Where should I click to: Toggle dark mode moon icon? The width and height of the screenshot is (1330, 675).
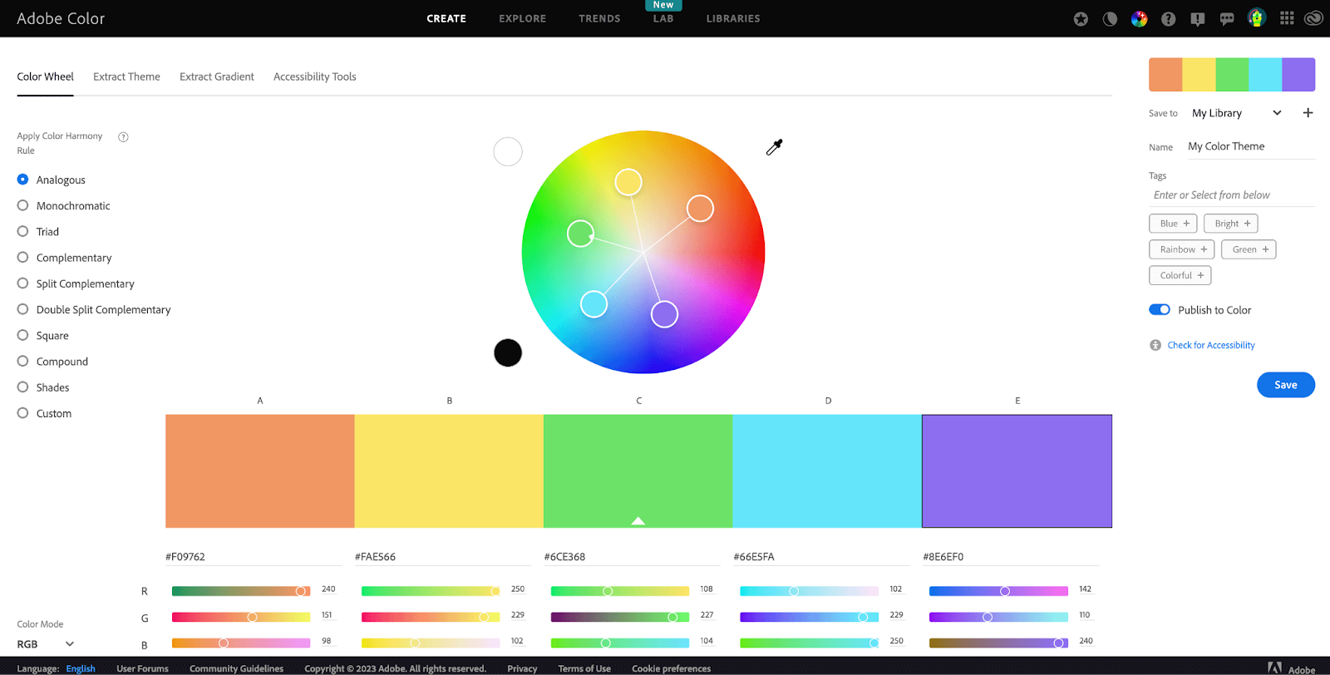tap(1110, 19)
